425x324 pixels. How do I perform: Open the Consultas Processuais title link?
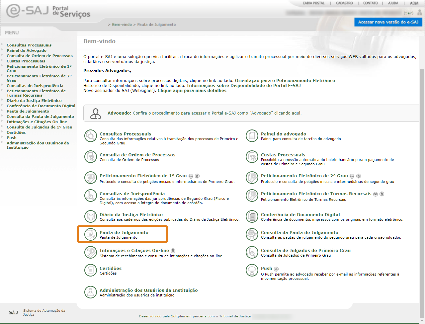[x=125, y=134]
